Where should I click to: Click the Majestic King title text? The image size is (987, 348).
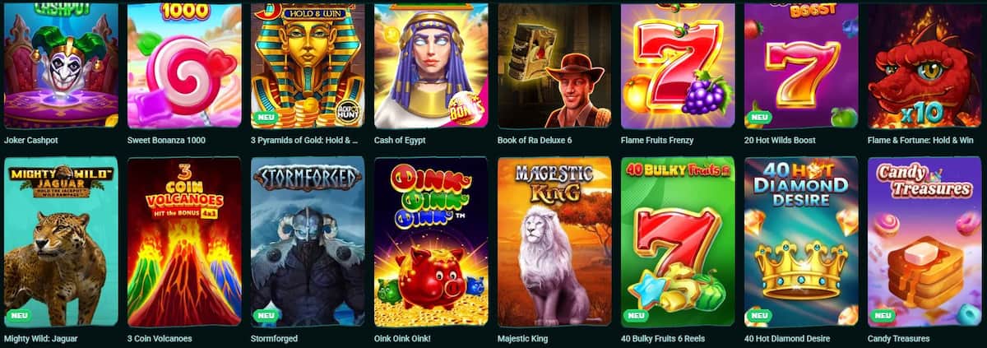[524, 338]
